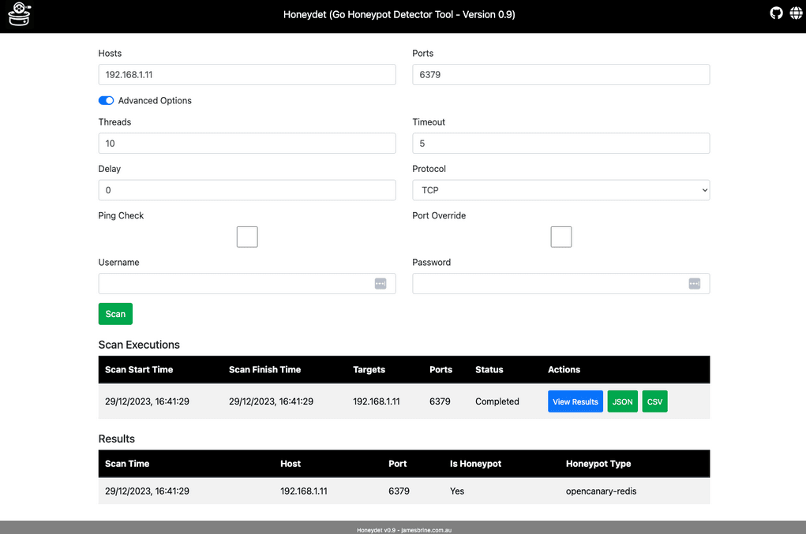Open the website globe icon

pos(796,13)
